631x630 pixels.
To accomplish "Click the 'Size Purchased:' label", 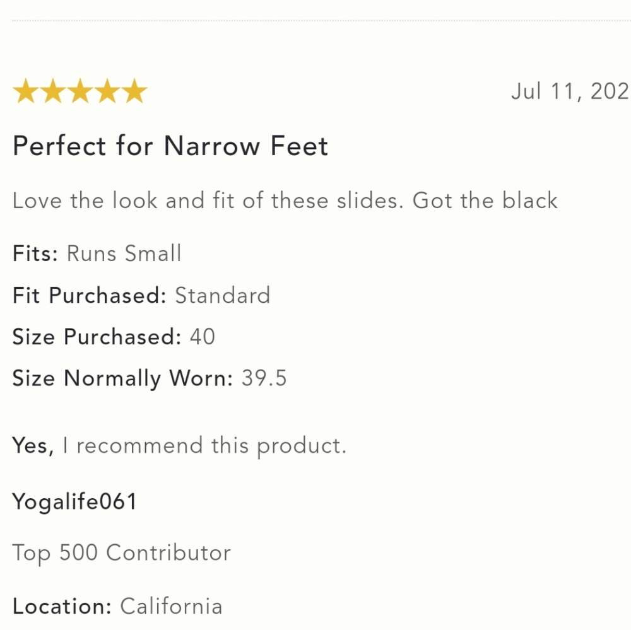I will (x=97, y=337).
